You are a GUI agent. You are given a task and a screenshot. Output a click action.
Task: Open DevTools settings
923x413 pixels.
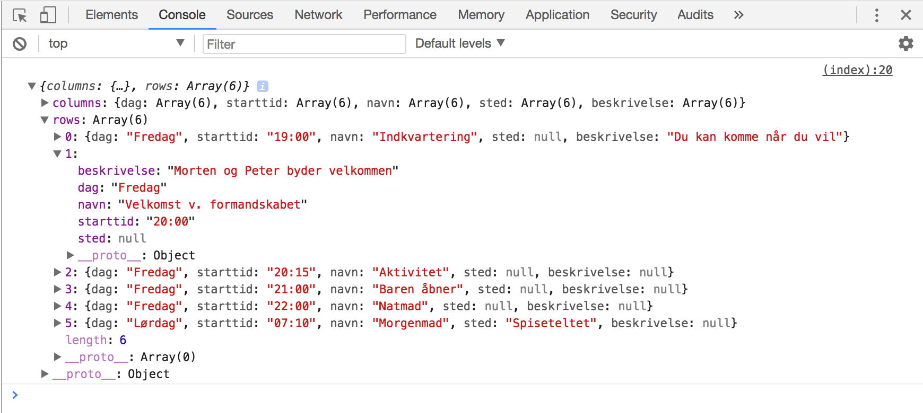tap(905, 43)
